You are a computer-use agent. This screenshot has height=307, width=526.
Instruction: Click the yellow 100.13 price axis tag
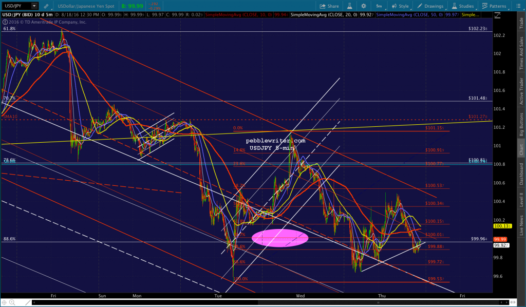pyautogui.click(x=502, y=226)
